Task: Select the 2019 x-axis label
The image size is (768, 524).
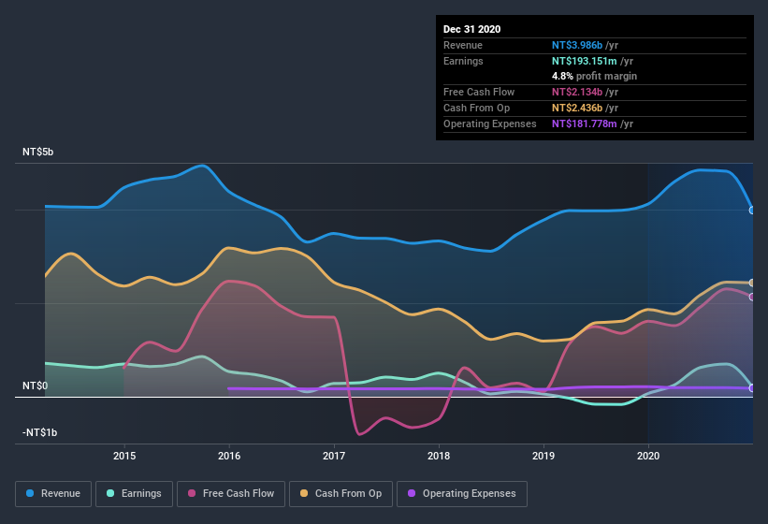Action: coord(543,456)
